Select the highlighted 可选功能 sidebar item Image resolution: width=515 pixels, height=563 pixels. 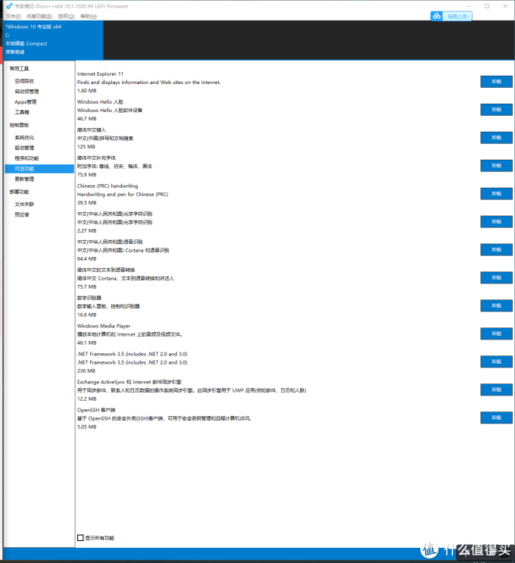pyautogui.click(x=39, y=169)
